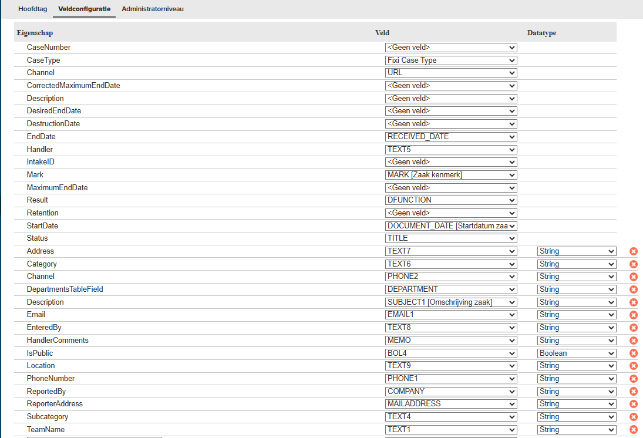Open the Administratorniveau tab
Image resolution: width=643 pixels, height=438 pixels.
click(153, 9)
